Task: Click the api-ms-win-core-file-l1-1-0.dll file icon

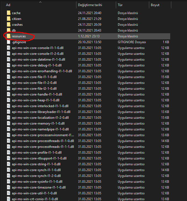Action: [x=9, y=77]
